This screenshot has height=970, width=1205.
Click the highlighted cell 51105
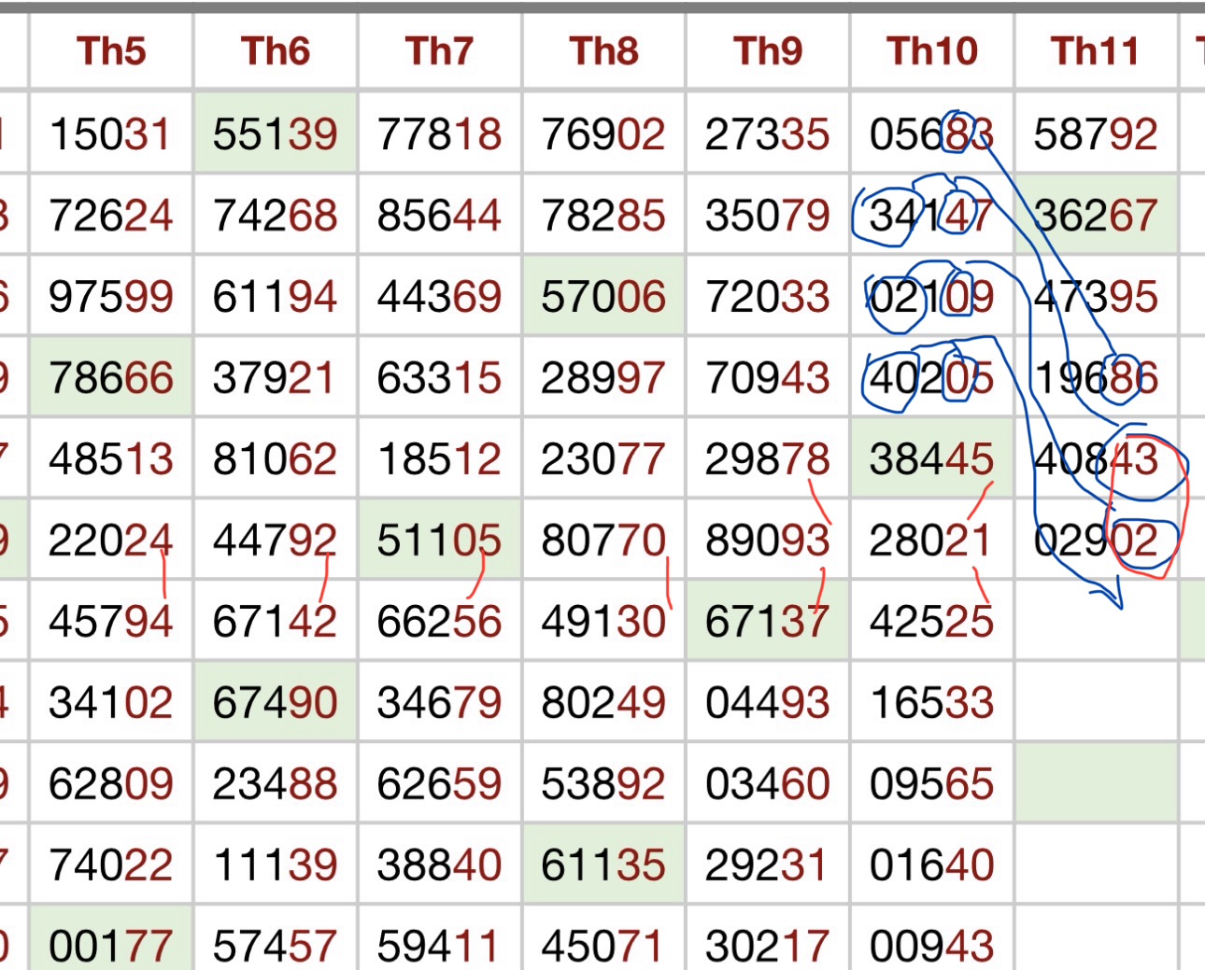(439, 541)
